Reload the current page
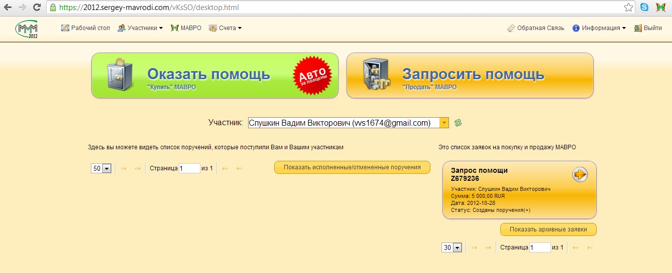Image resolution: width=672 pixels, height=273 pixels. (x=37, y=8)
